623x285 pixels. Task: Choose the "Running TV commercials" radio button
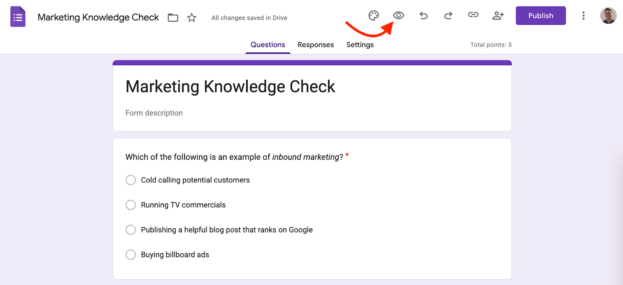click(x=131, y=205)
